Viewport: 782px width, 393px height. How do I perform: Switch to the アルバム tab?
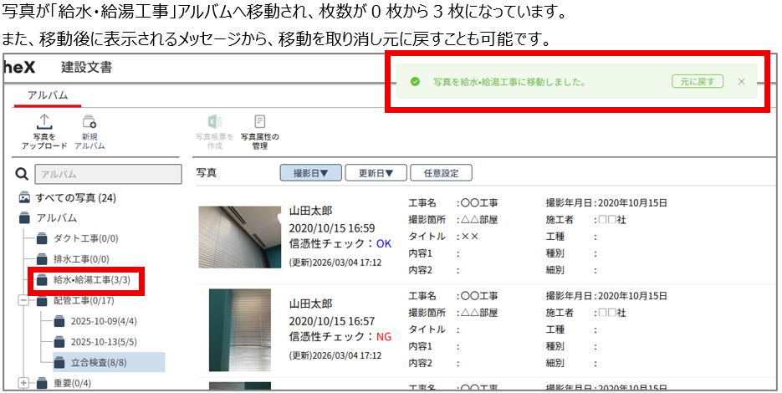pos(48,95)
